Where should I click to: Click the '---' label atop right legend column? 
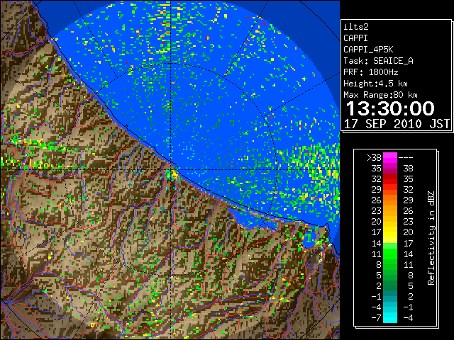click(406, 158)
